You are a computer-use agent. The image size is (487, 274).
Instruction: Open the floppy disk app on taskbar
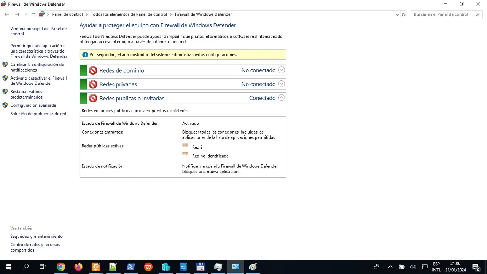click(x=201, y=267)
